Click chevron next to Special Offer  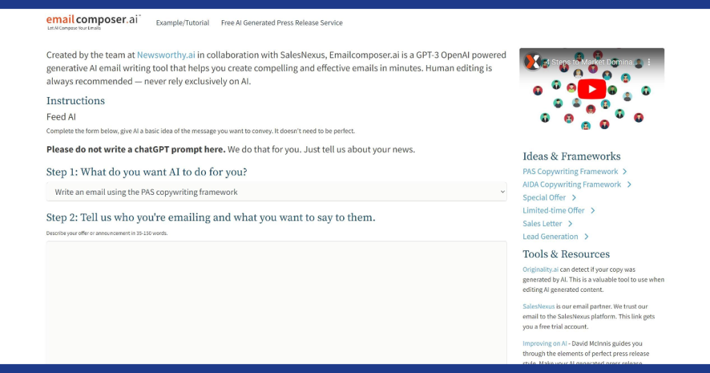573,198
